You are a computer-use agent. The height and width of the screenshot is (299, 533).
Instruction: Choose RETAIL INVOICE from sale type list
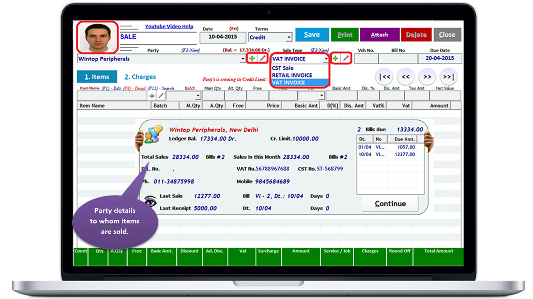coord(292,75)
